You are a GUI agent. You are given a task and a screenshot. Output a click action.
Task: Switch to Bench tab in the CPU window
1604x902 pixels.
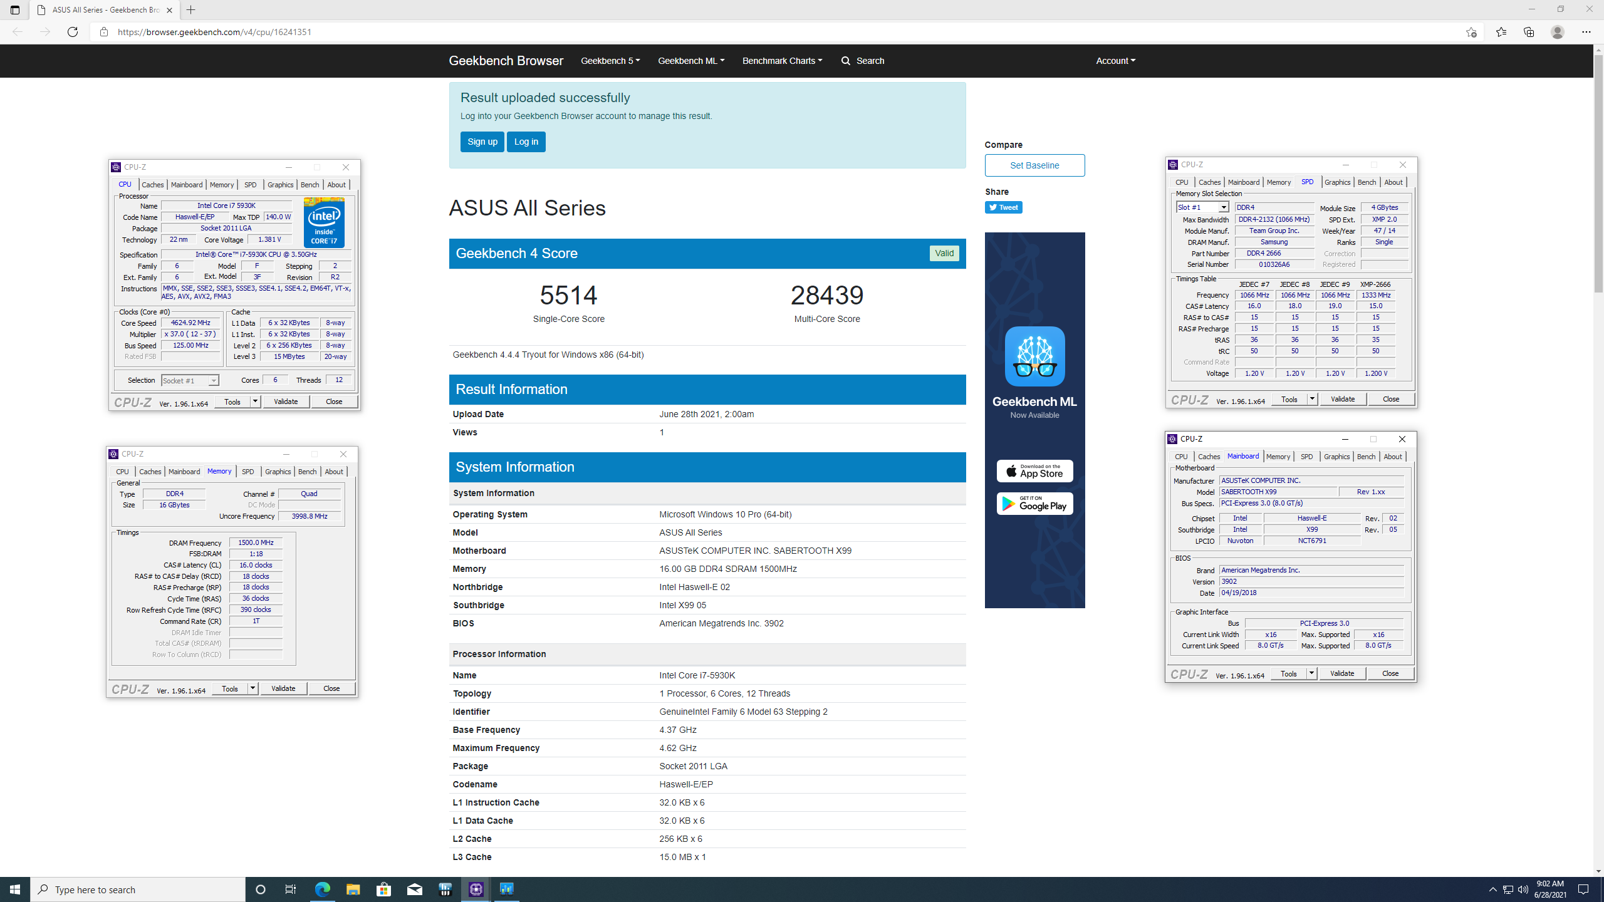click(310, 185)
